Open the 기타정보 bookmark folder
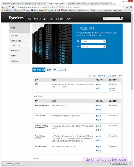The height and width of the screenshot is (167, 134). tap(91, 10)
